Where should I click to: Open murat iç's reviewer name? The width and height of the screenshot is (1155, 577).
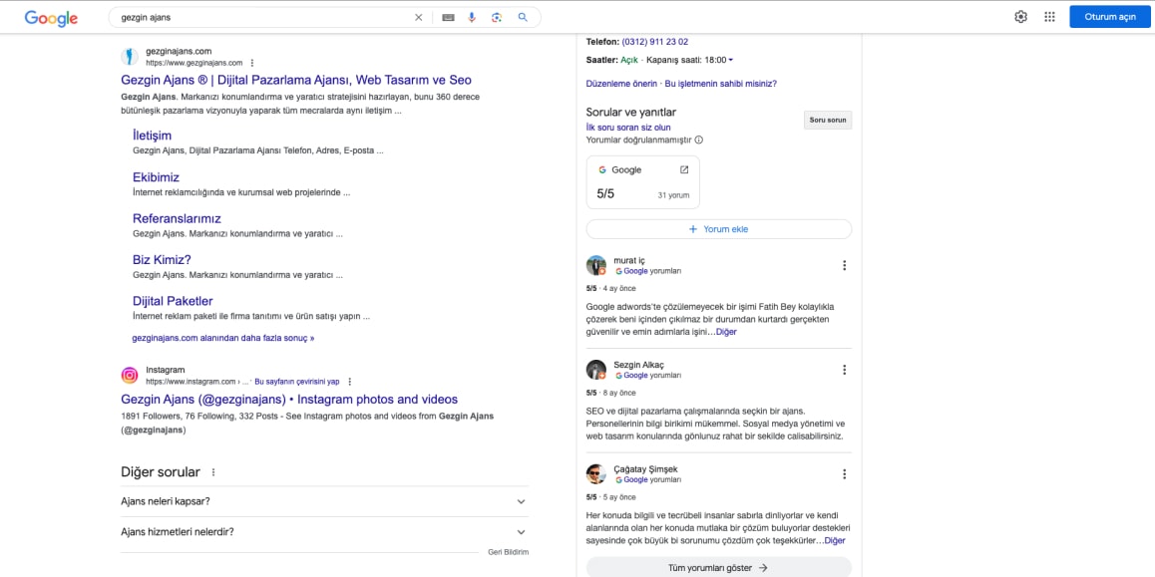coord(629,260)
